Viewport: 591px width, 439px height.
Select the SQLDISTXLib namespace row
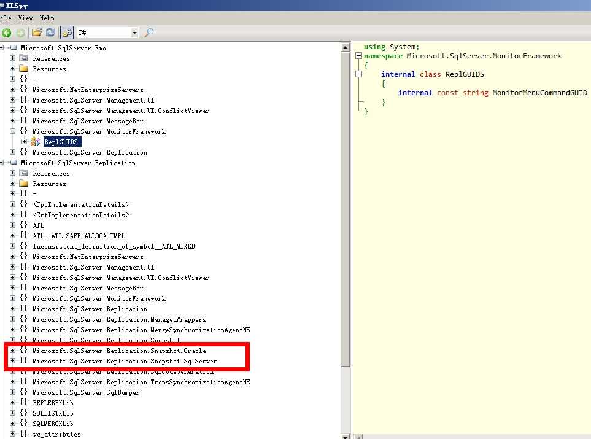(x=53, y=413)
